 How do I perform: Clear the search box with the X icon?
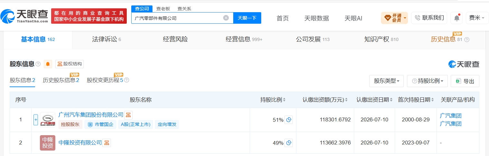point(226,18)
